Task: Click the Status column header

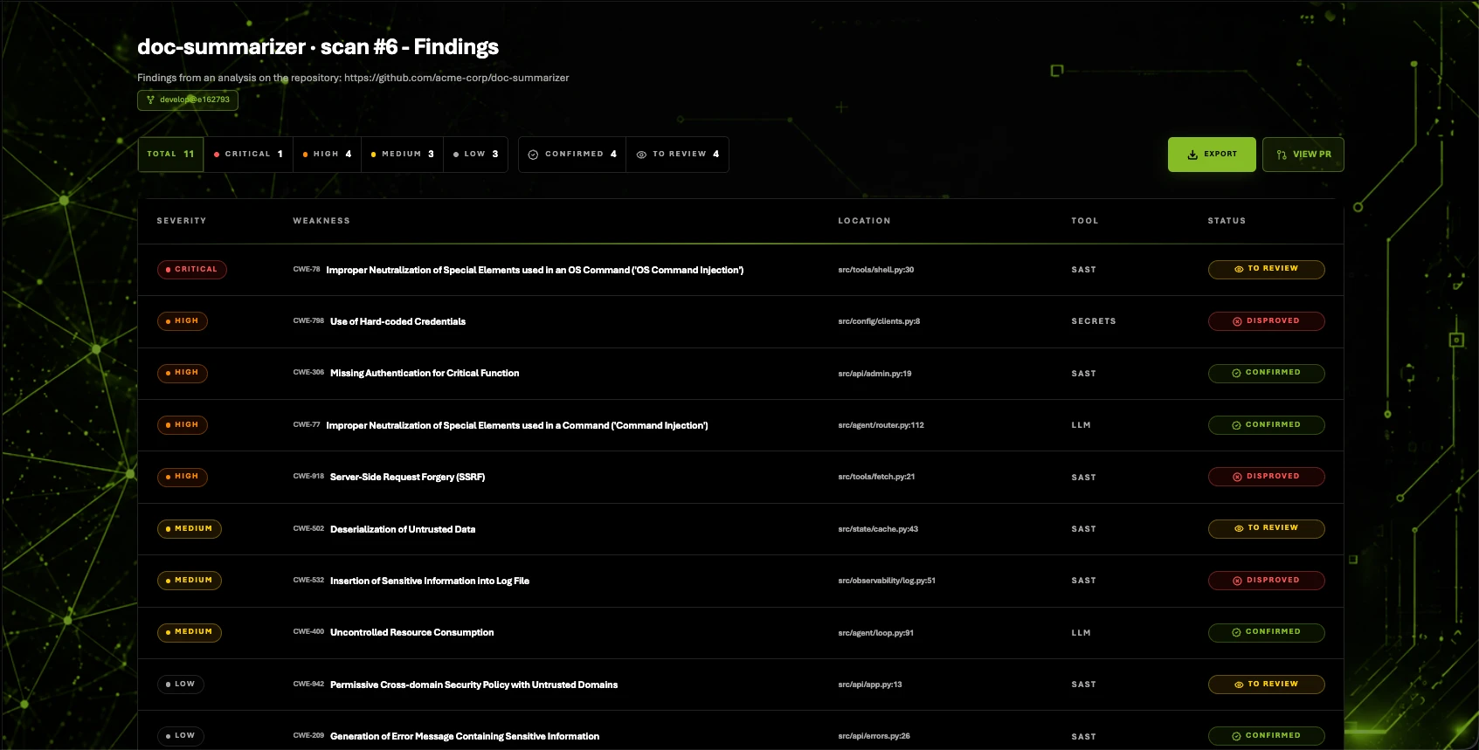Action: 1227,221
